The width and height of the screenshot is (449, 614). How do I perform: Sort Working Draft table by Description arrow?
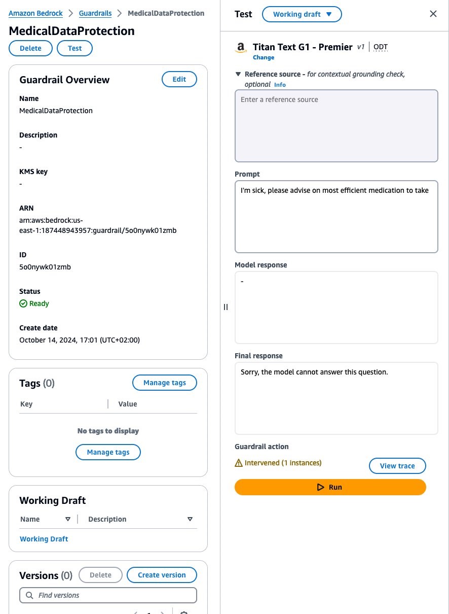tap(190, 519)
